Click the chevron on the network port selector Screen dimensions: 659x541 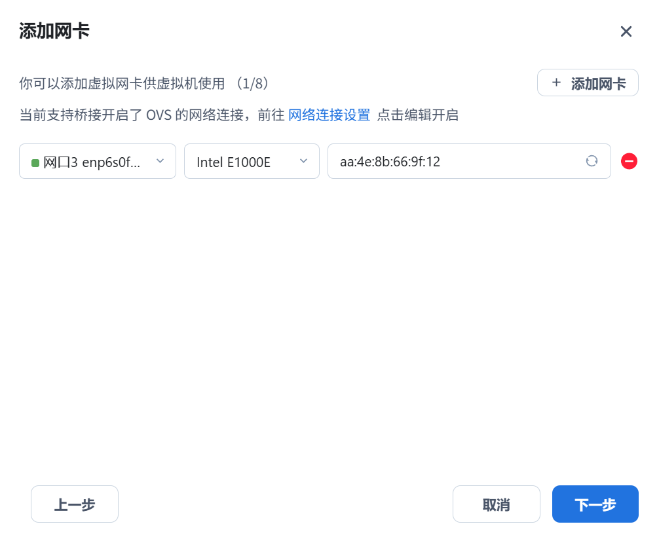point(160,161)
